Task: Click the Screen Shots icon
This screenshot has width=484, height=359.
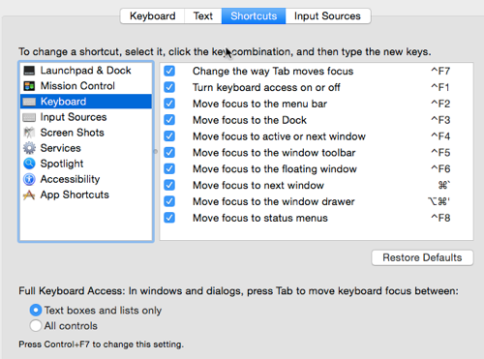Action: point(29,133)
